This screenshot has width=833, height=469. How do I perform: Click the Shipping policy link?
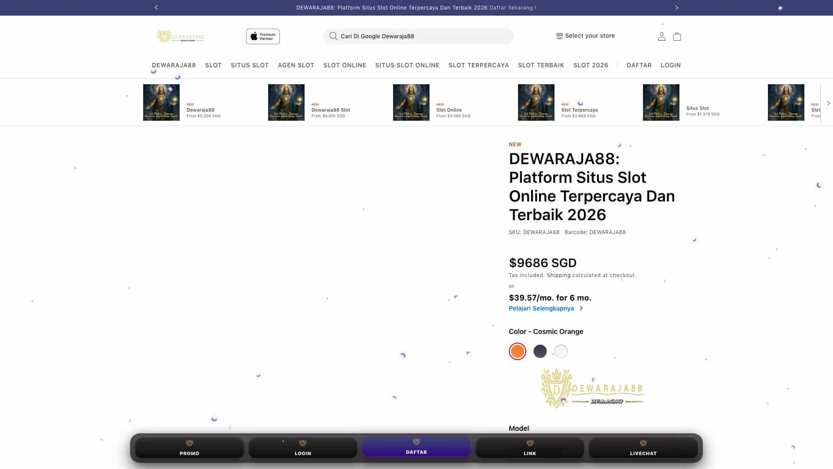pyautogui.click(x=558, y=275)
